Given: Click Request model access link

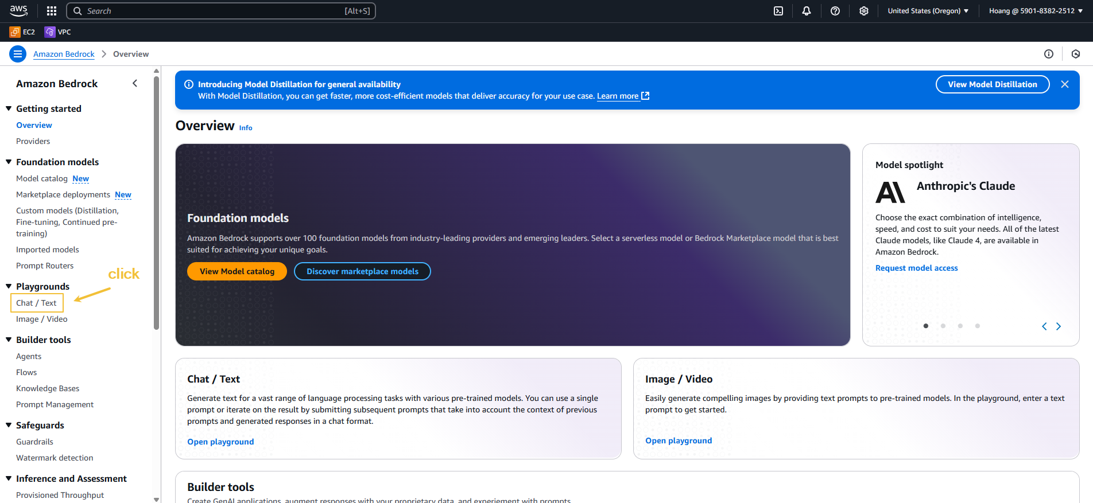Looking at the screenshot, I should 916,268.
